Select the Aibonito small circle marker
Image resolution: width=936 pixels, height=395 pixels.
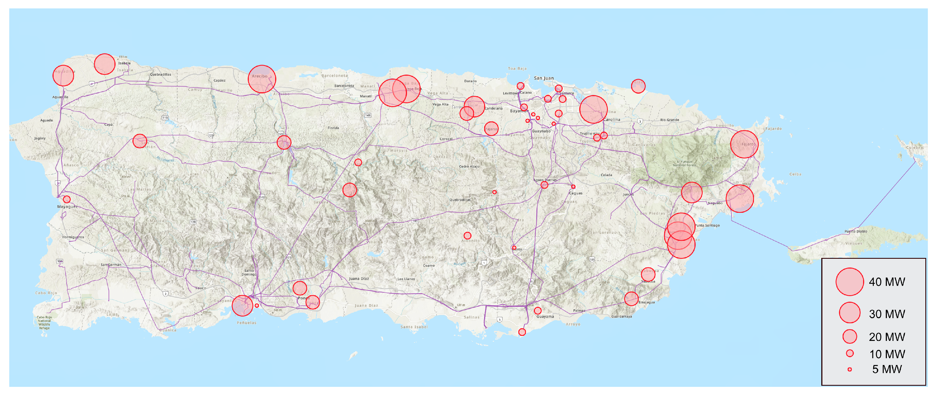(x=468, y=235)
